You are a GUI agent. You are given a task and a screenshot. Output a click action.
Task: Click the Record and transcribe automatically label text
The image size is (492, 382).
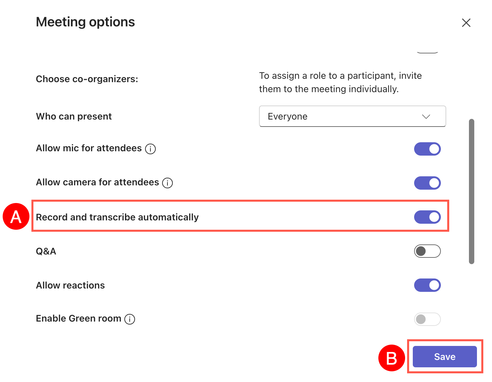click(117, 217)
